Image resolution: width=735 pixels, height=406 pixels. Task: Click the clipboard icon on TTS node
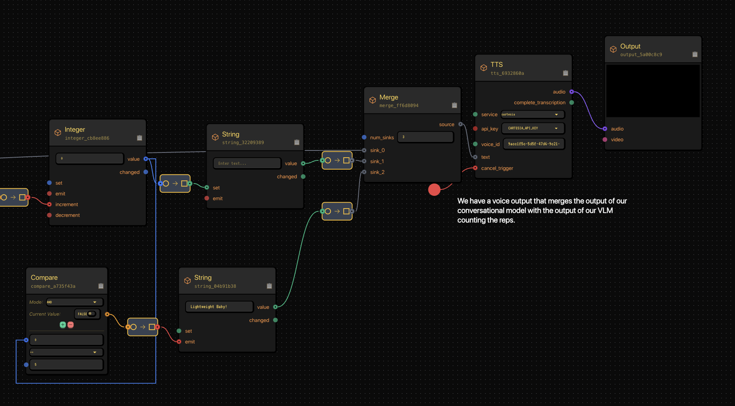[565, 73]
